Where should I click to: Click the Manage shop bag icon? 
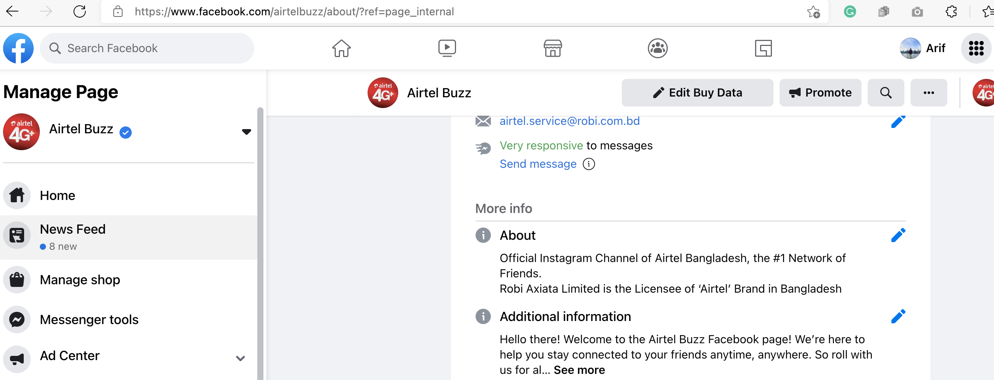(x=16, y=280)
